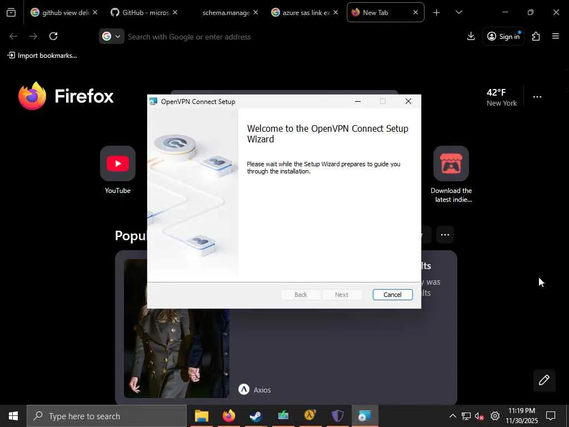Click the Firefox taskbar icon
The image size is (569, 427).
pos(228,416)
